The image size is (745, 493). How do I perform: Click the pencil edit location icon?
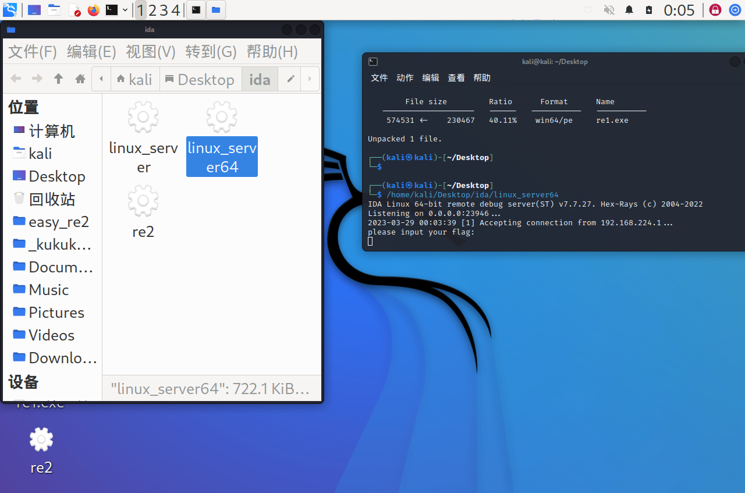291,79
